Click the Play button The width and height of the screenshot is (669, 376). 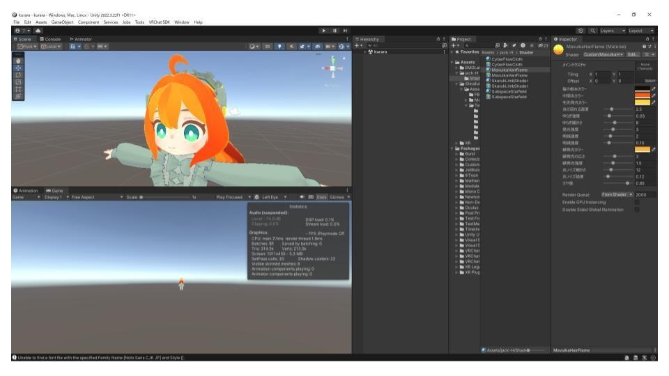pyautogui.click(x=324, y=31)
